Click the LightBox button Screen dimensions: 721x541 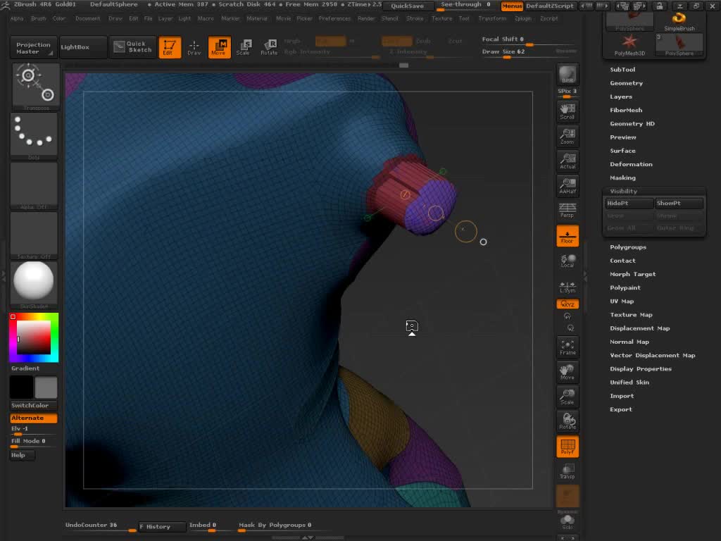point(83,47)
